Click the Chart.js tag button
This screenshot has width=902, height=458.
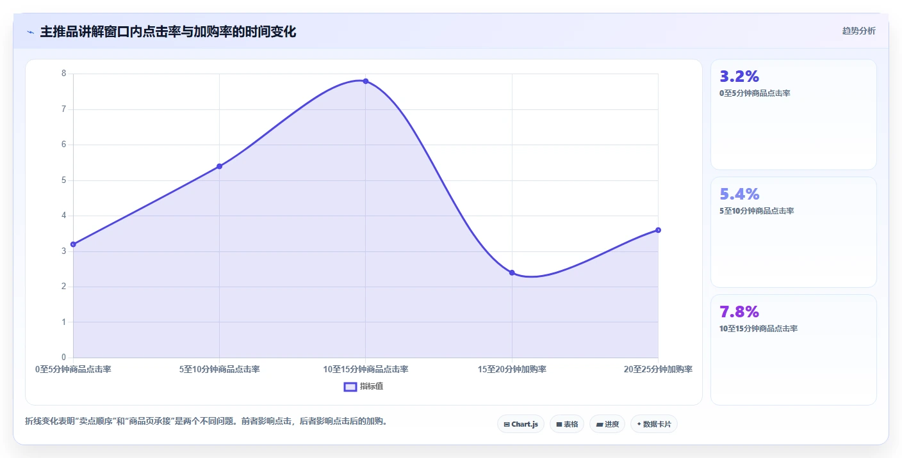521,424
